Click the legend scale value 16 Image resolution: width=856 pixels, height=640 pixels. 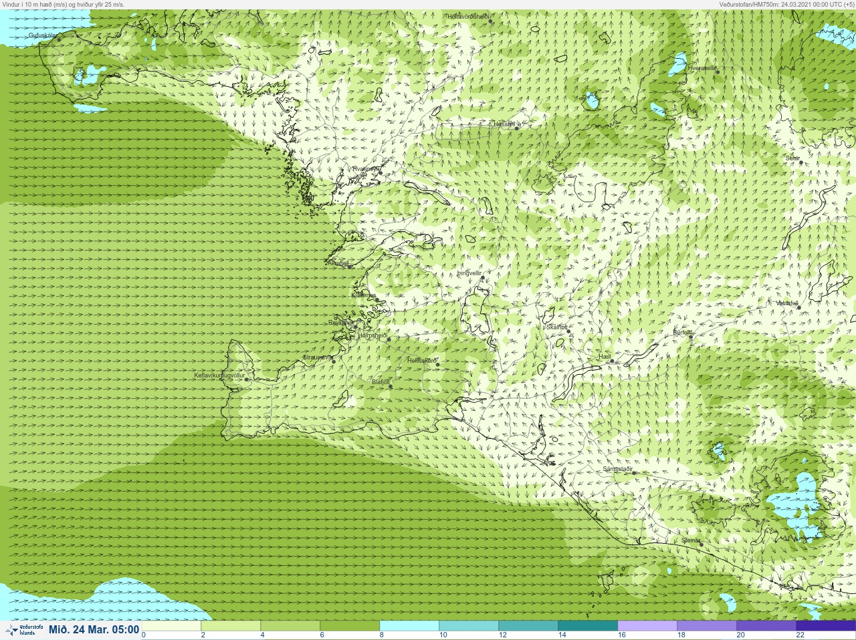tap(622, 635)
